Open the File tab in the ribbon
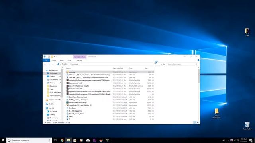This screenshot has height=143, width=255. click(x=46, y=60)
